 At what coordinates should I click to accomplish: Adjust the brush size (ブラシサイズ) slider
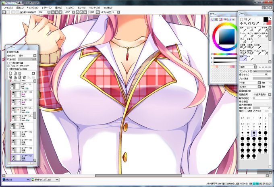click(x=262, y=71)
